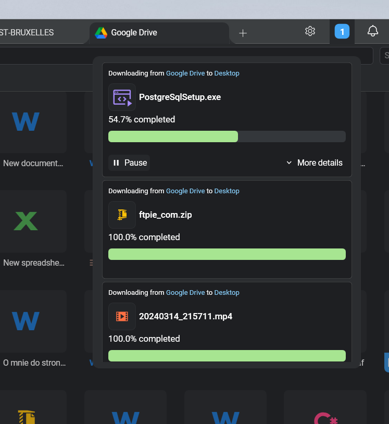Click the 20240314_215711.mp4 video file icon

(x=122, y=316)
